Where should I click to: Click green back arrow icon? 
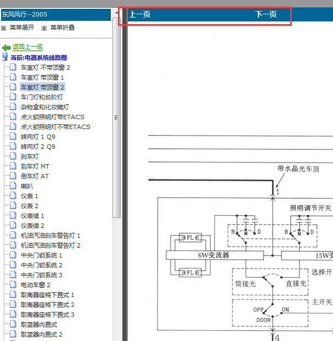point(6,47)
